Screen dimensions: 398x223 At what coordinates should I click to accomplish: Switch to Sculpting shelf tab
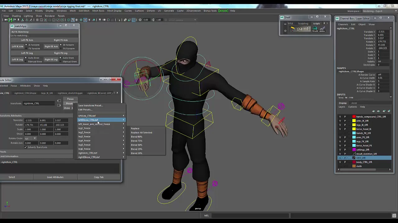[x=303, y=24]
